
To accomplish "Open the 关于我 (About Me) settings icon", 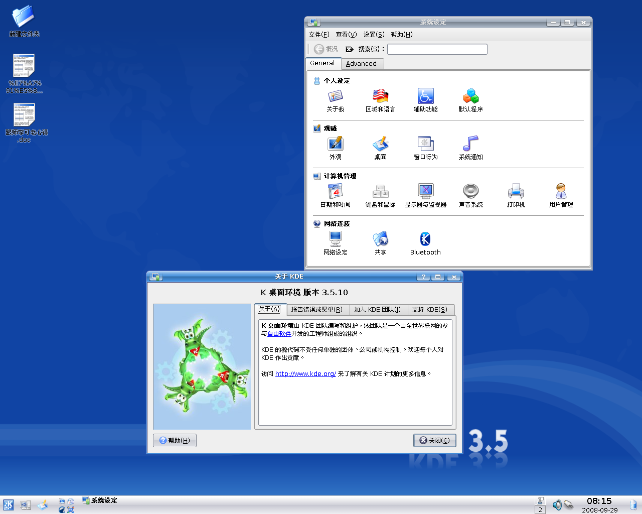I will click(335, 100).
